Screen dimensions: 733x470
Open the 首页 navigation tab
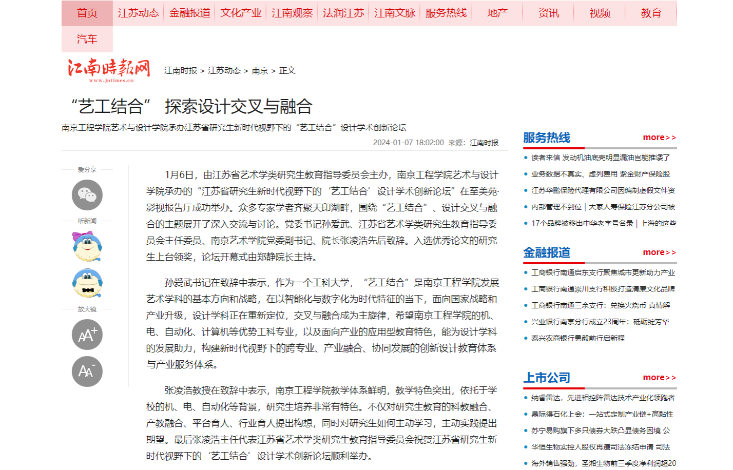(87, 13)
